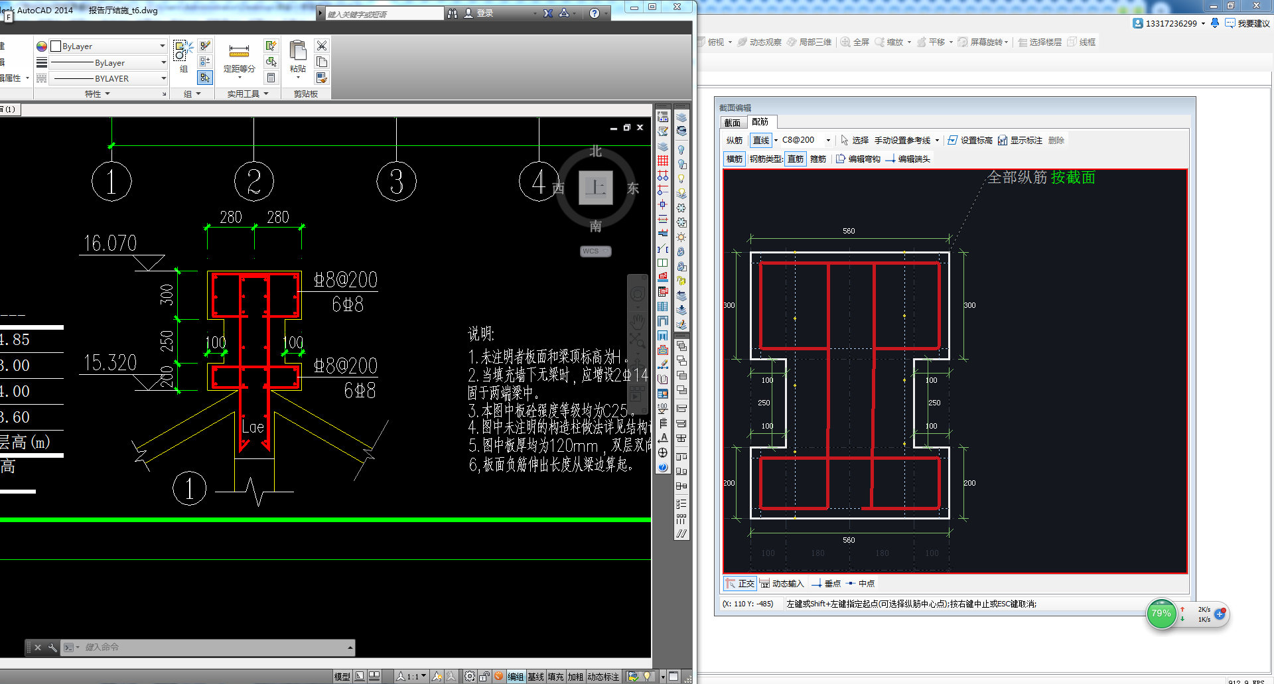Click the 编辑弯钩 button
Viewport: 1274px width, 684px height.
click(x=858, y=159)
